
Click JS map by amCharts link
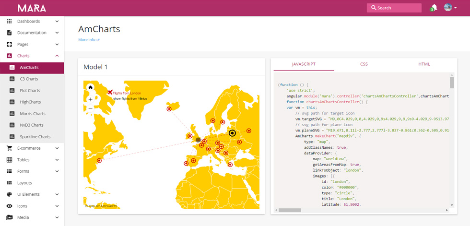point(101,206)
